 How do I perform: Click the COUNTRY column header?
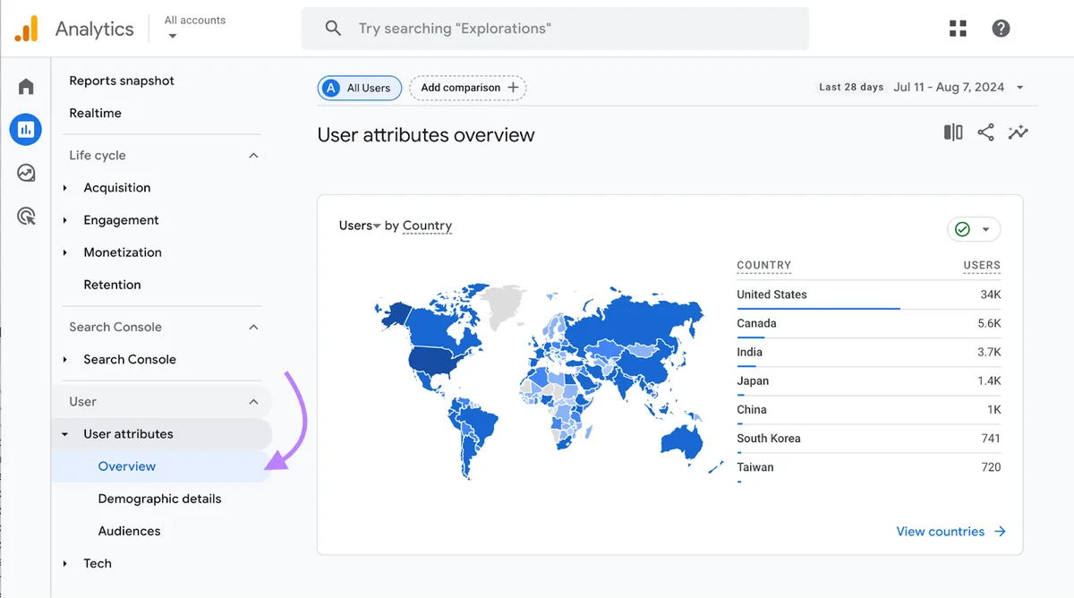click(x=763, y=266)
